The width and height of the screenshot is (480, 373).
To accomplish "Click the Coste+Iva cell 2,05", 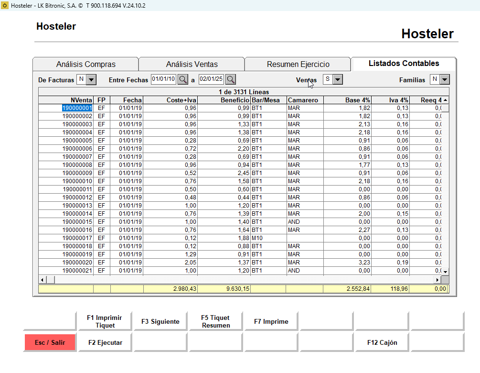I will tap(170, 263).
